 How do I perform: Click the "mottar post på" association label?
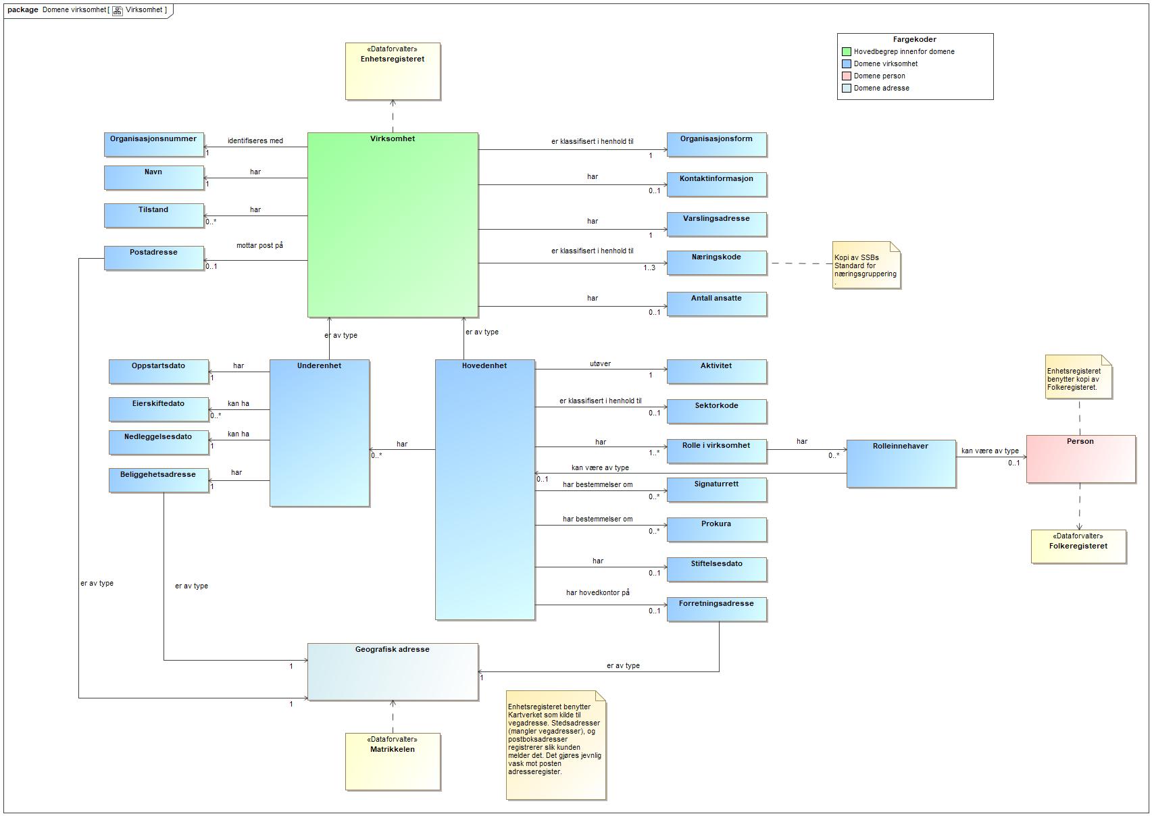click(259, 246)
